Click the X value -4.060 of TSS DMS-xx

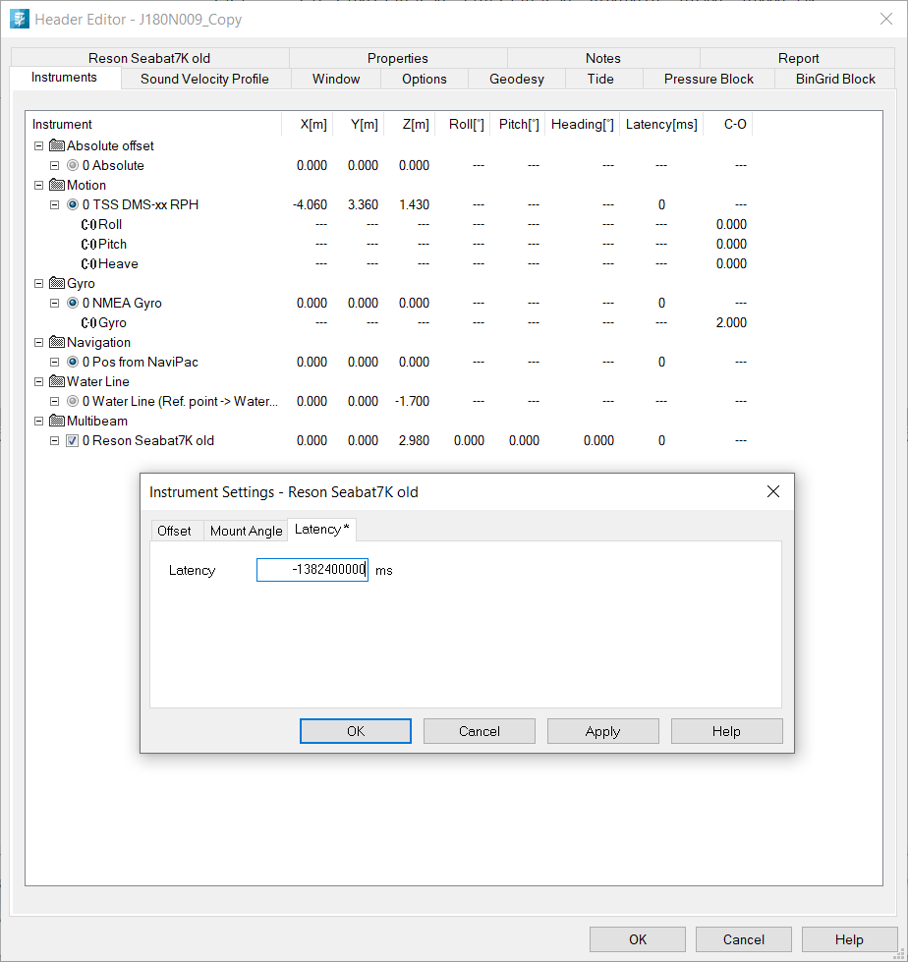[310, 204]
